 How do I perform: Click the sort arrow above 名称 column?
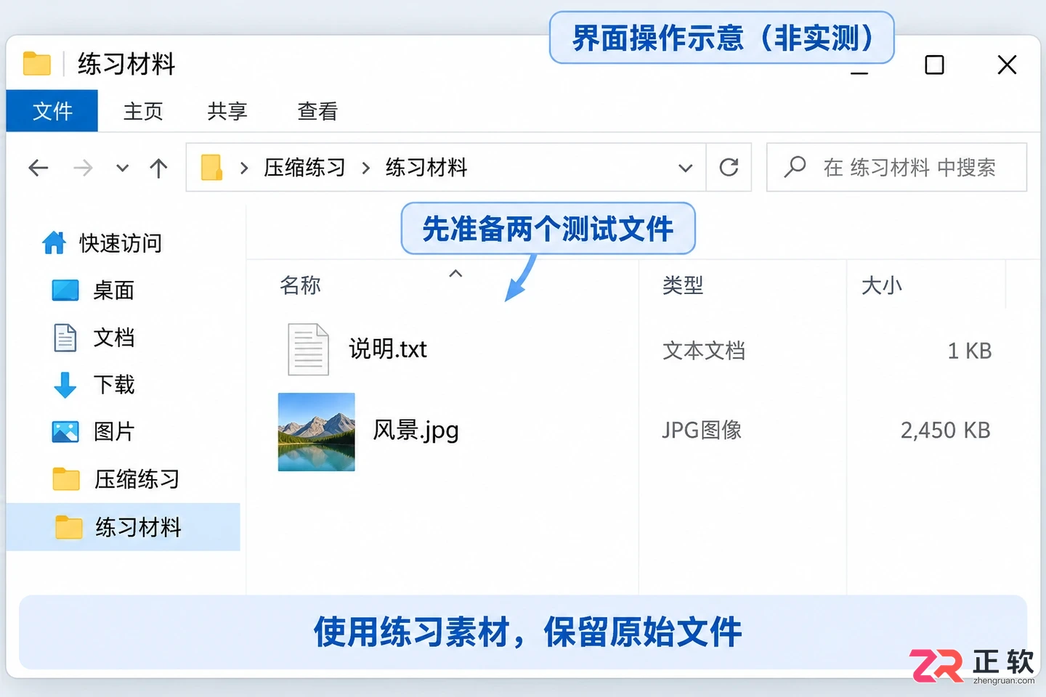(455, 273)
